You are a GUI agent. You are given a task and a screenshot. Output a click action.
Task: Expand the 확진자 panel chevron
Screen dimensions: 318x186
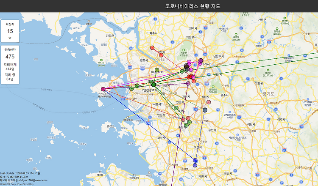pos(10,38)
